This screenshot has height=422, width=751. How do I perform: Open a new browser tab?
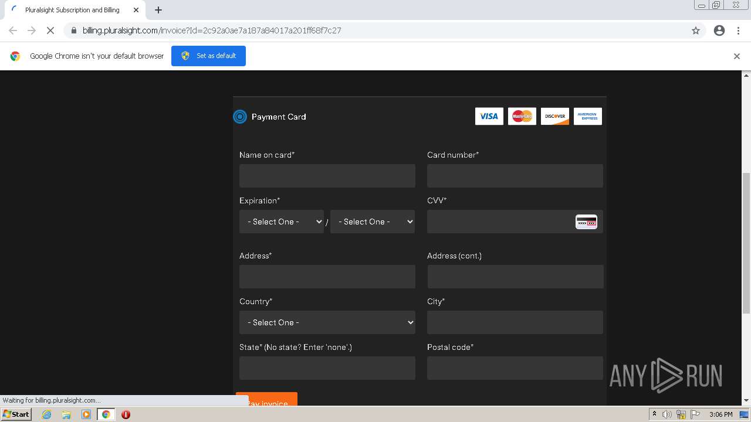tap(158, 10)
